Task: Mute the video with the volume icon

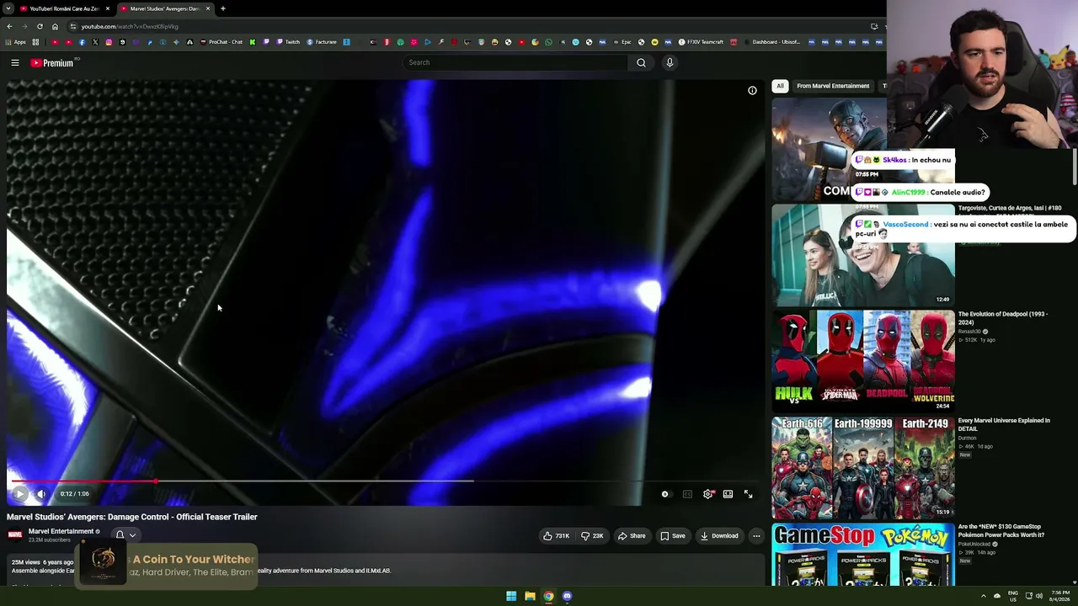Action: pyautogui.click(x=40, y=494)
